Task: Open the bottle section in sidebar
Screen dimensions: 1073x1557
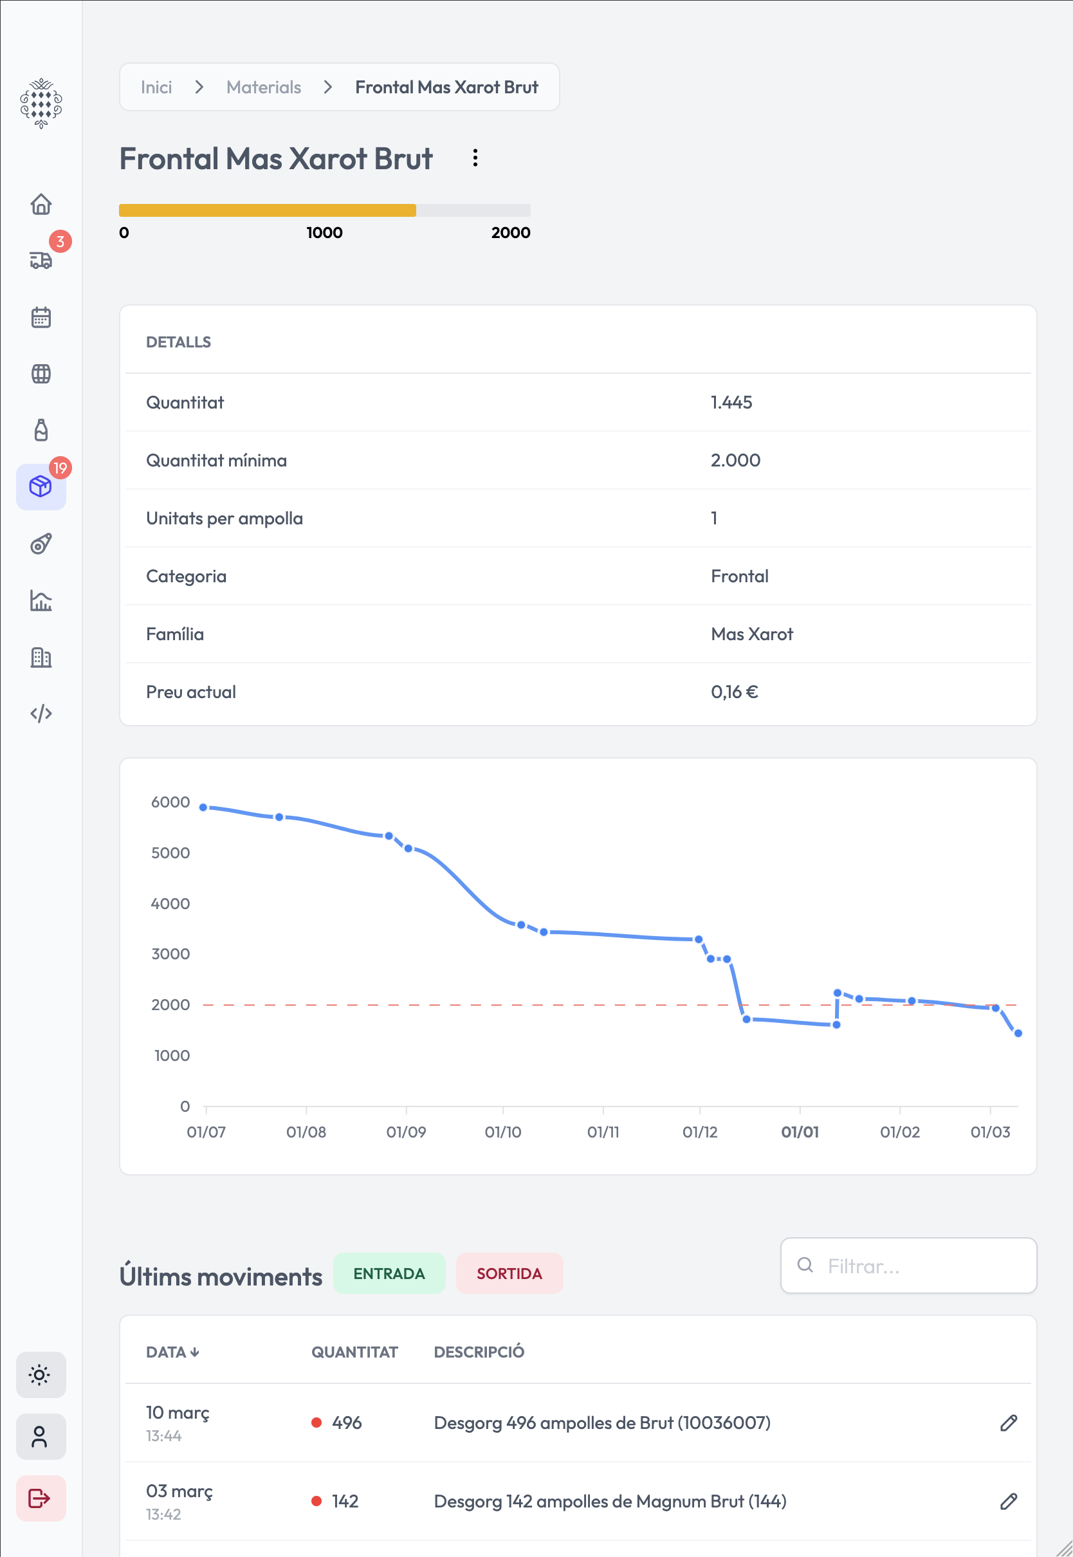Action: point(41,430)
